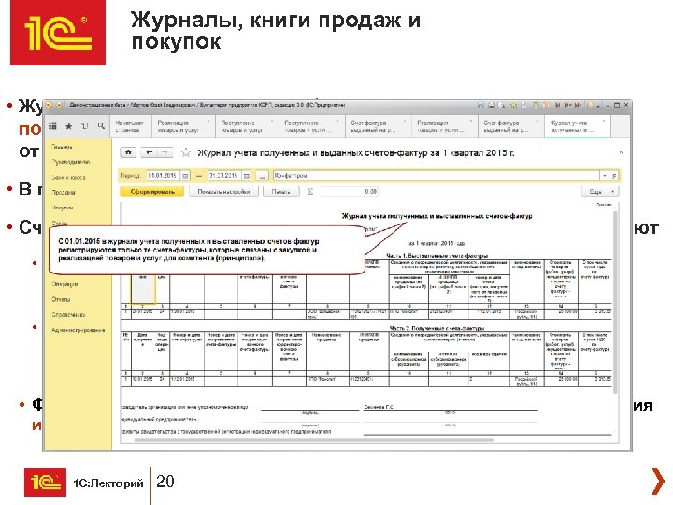The width and height of the screenshot is (673, 505).
Task: Click the M calculator memory icon
Action: point(557,105)
